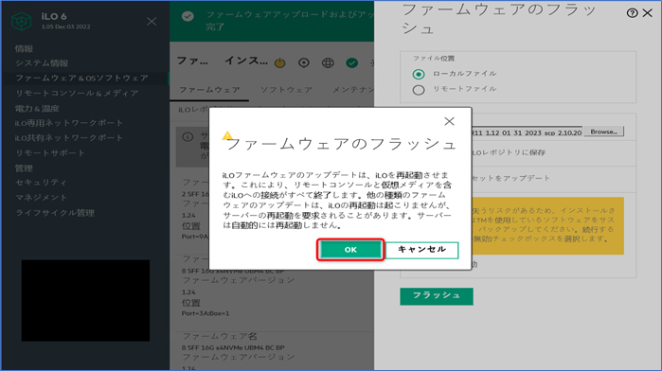Open 情報 in the sidebar

pyautogui.click(x=24, y=48)
